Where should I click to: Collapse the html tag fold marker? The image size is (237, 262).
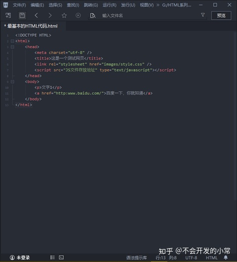12,41
